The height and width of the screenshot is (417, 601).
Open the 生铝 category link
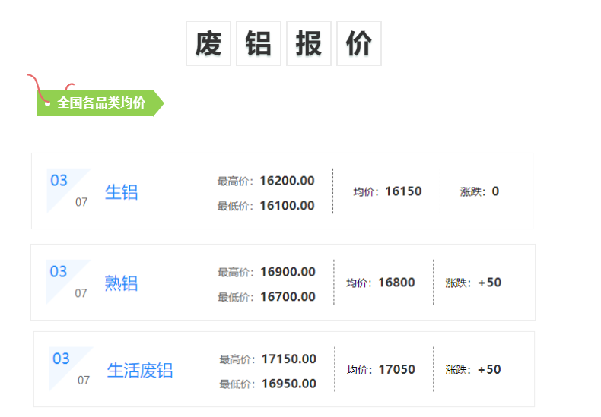pos(121,192)
